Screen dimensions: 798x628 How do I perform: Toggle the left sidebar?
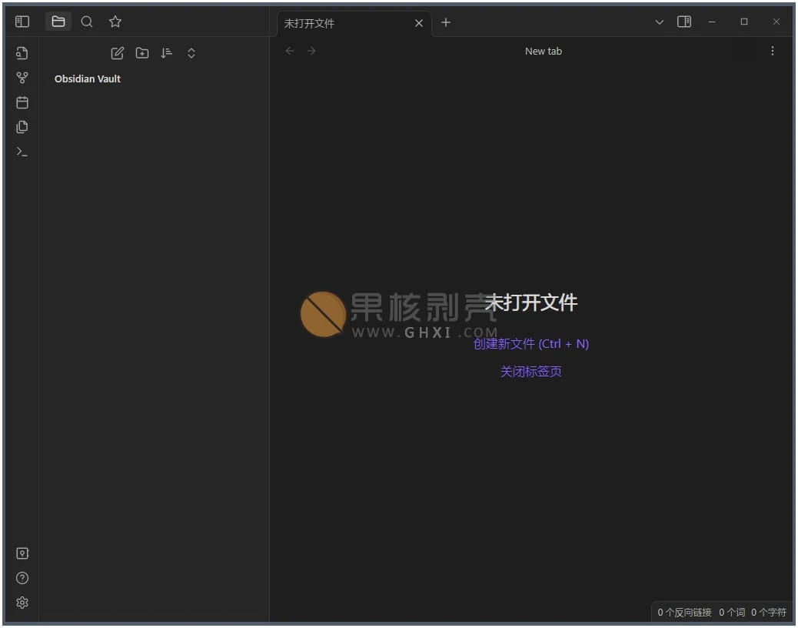click(22, 22)
